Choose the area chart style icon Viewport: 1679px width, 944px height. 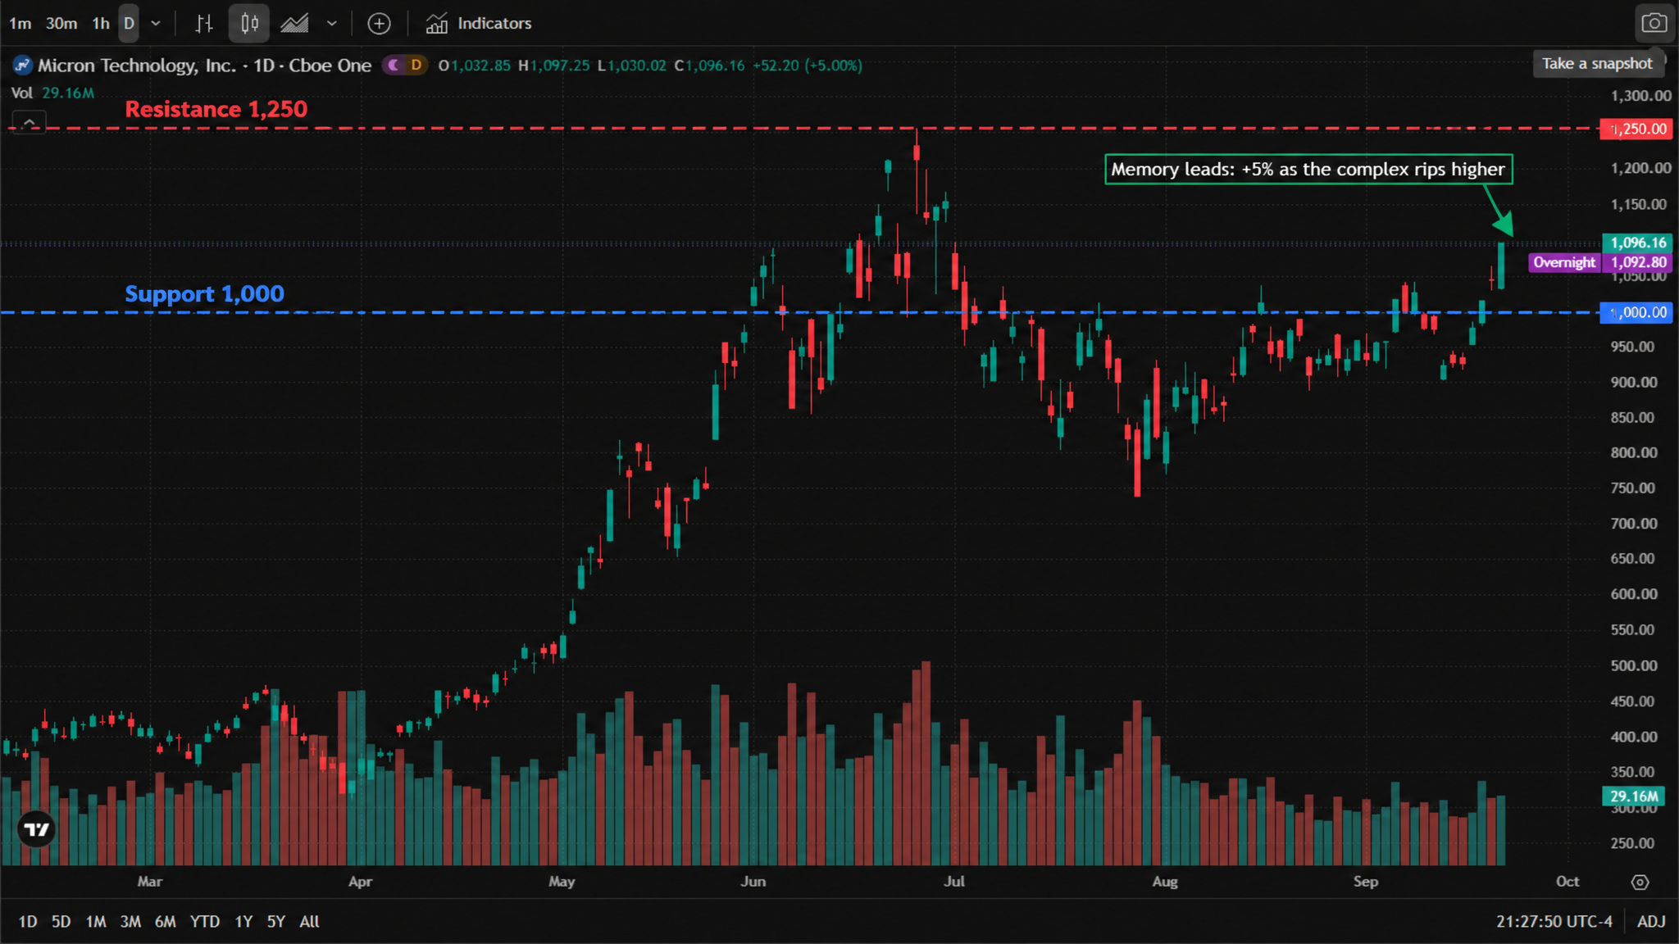click(x=294, y=24)
